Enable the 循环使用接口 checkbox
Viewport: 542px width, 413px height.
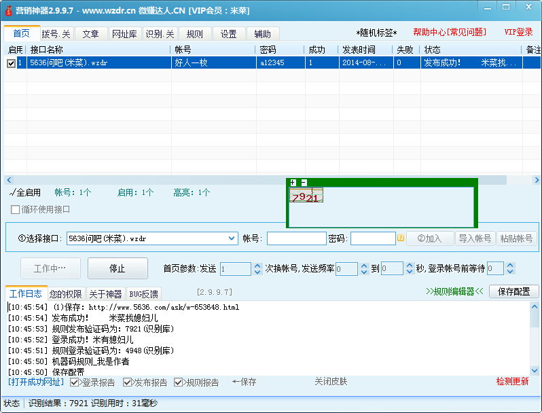click(15, 209)
